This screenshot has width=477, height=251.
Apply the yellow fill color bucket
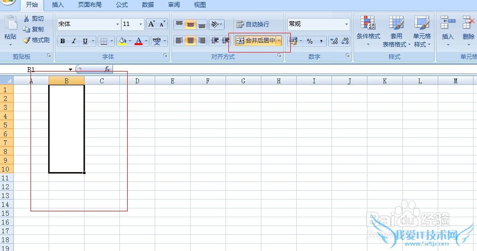point(122,41)
